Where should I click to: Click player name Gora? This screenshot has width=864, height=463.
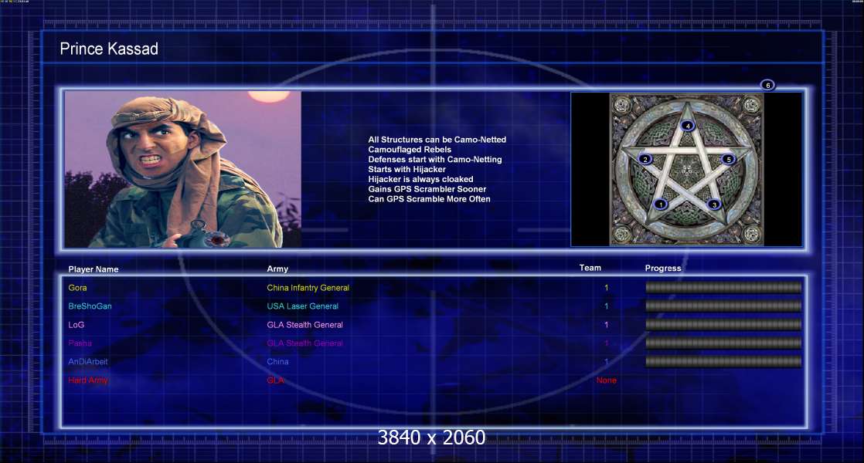pyautogui.click(x=78, y=288)
